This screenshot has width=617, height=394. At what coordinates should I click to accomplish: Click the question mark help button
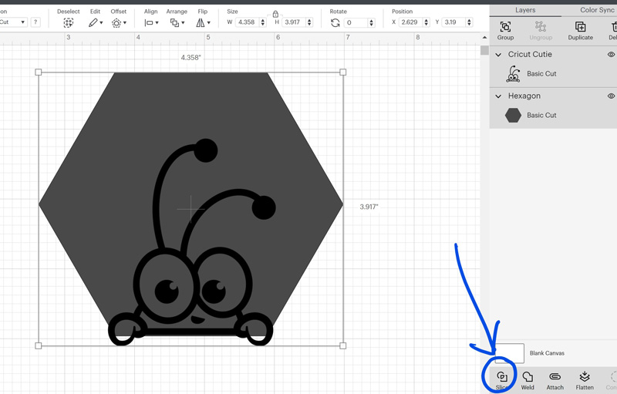pos(35,22)
